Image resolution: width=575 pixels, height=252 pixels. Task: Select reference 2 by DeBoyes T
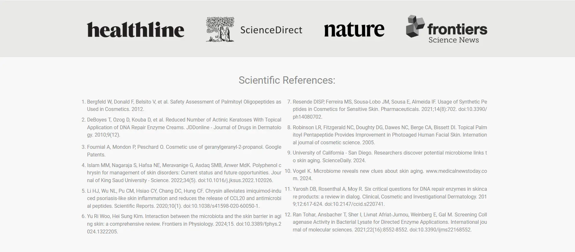[x=184, y=127]
